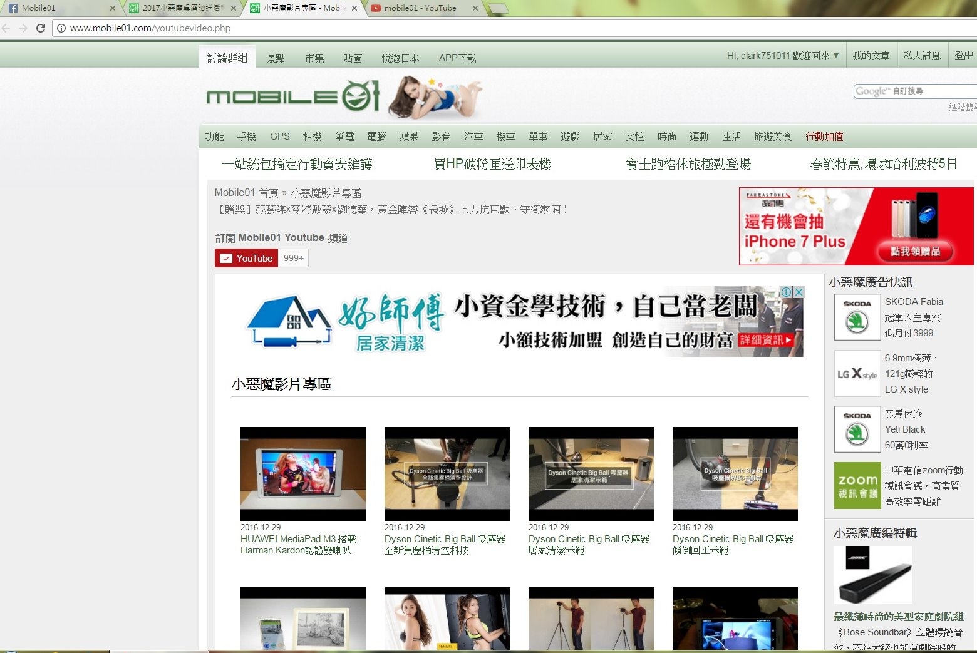This screenshot has width=977, height=653.
Task: Expand the Hi, clark751011 user dropdown
Action: pyautogui.click(x=783, y=56)
